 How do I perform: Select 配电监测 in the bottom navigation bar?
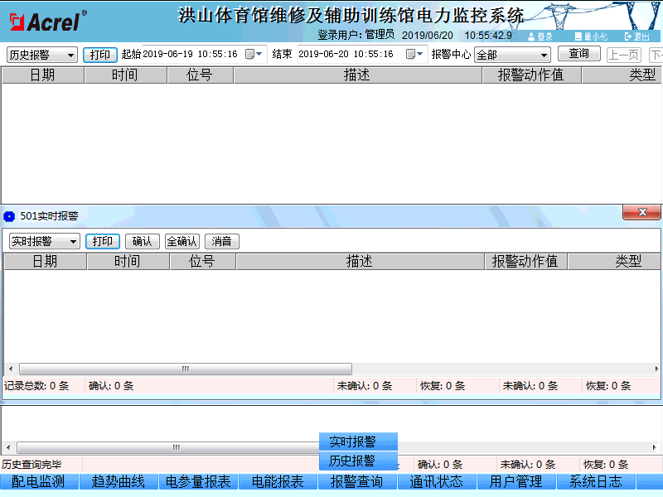(40, 481)
